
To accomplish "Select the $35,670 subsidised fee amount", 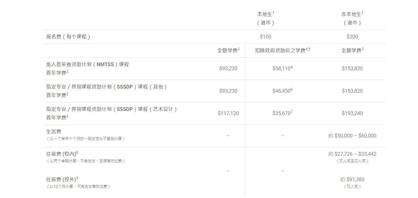I will 282,113.
